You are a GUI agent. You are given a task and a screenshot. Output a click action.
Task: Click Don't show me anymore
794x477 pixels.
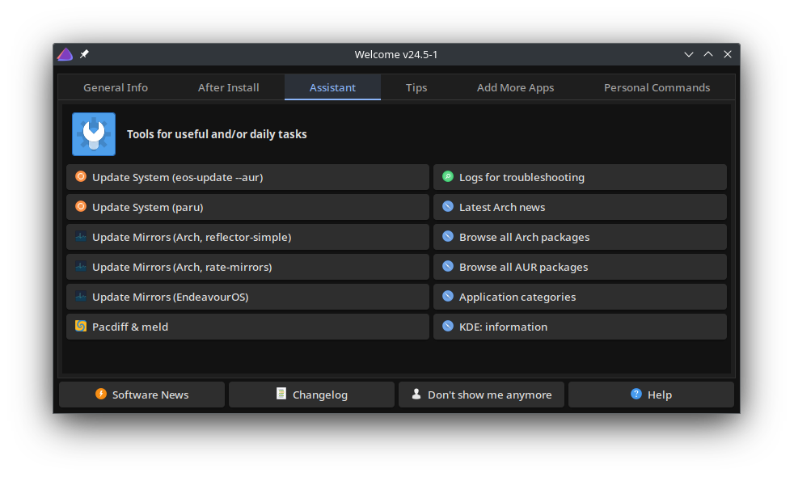coord(481,395)
